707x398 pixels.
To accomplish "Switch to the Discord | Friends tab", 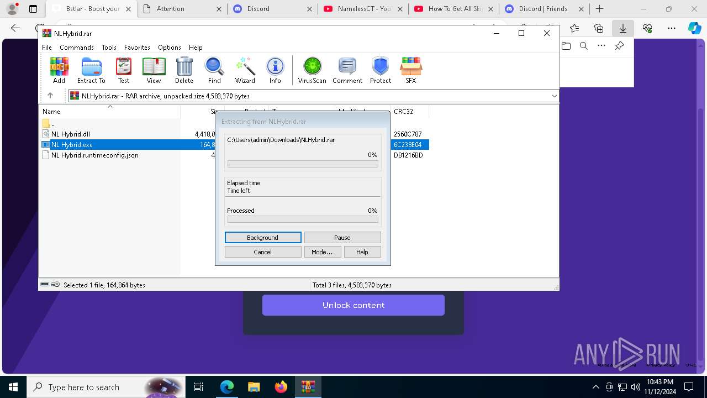I will 544,9.
